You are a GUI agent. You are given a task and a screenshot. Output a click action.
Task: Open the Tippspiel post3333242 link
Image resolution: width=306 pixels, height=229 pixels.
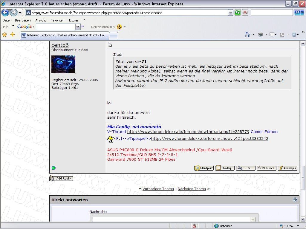point(209,138)
